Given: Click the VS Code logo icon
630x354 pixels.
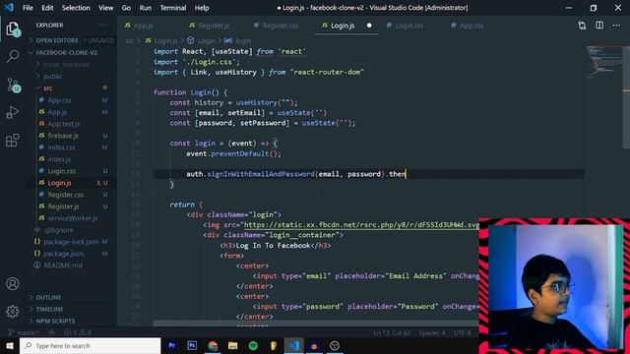Looking at the screenshot, I should click(x=9, y=7).
